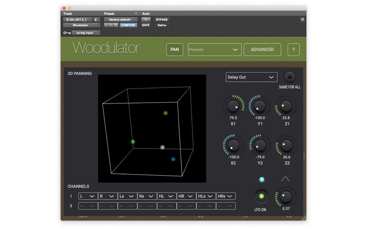Click the Y2 value -79.0
Viewport: 367px width, 229px height.
point(260,157)
